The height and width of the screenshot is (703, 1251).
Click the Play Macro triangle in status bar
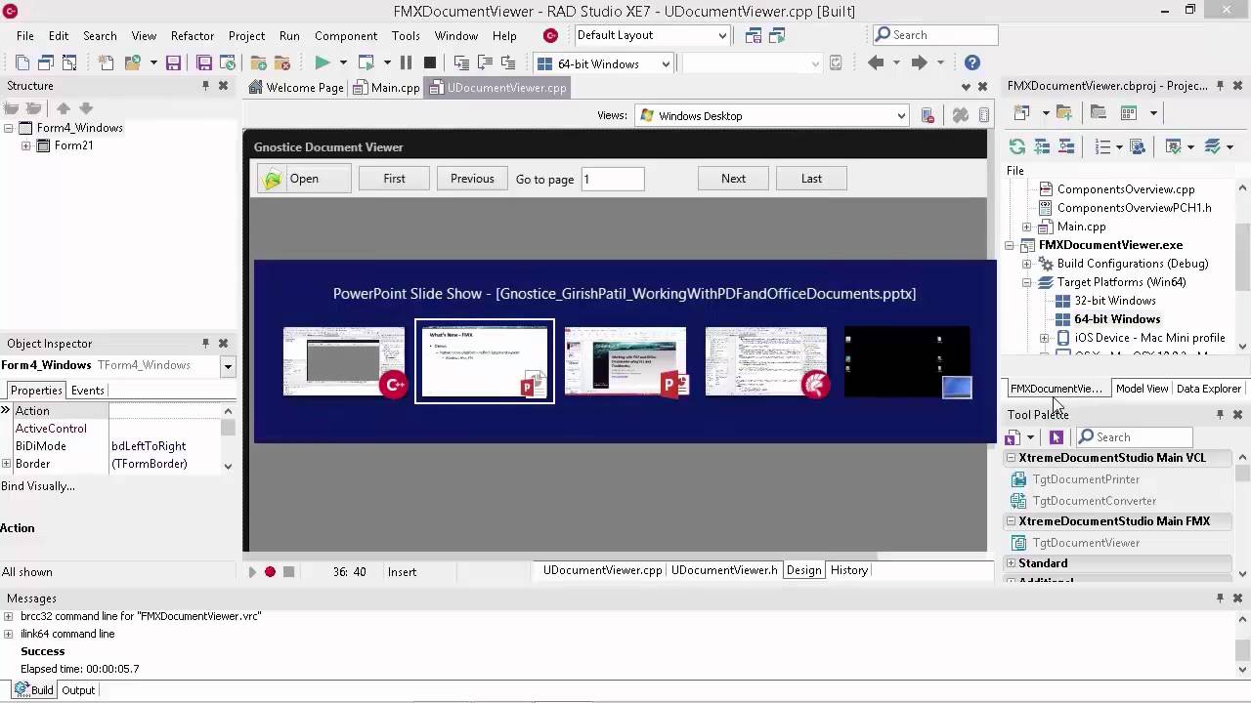pyautogui.click(x=252, y=571)
